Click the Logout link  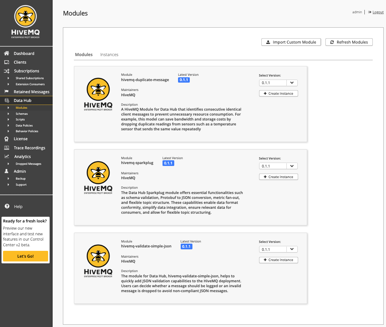click(378, 12)
